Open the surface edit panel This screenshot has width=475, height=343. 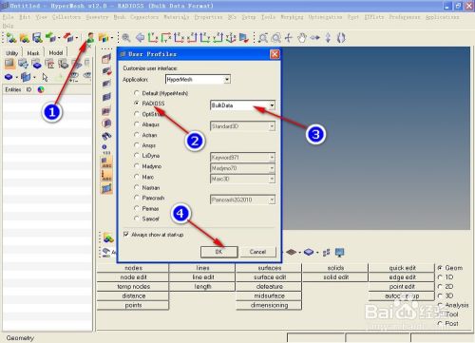269,277
